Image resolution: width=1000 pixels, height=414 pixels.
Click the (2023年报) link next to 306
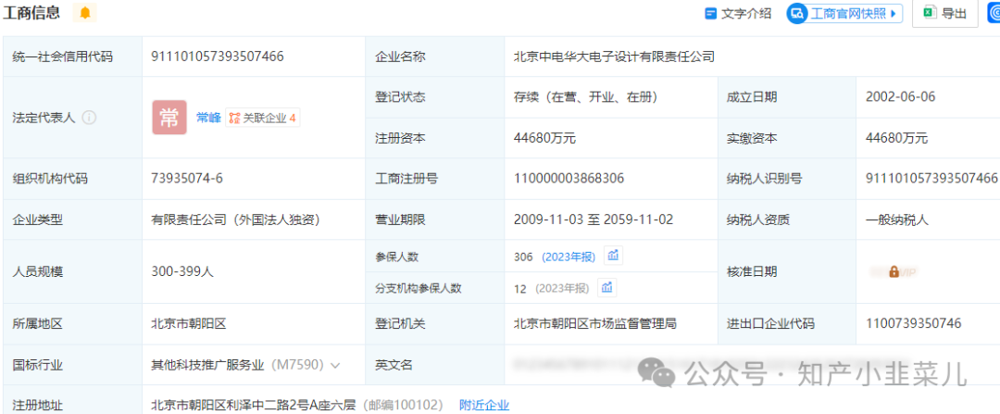[569, 257]
